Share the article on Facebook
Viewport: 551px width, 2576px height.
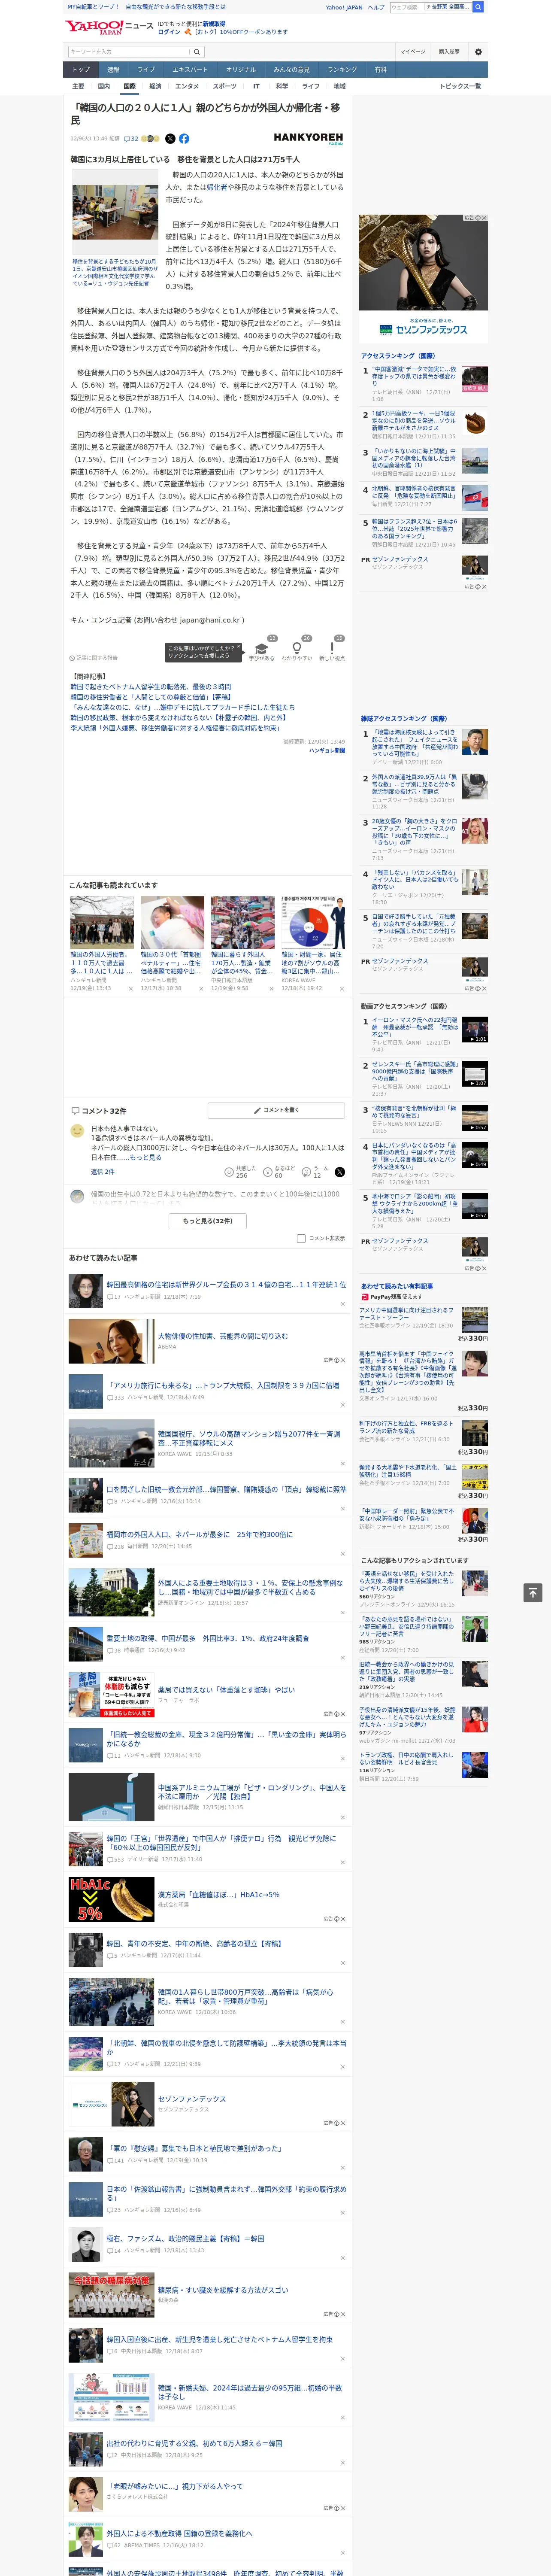184,139
